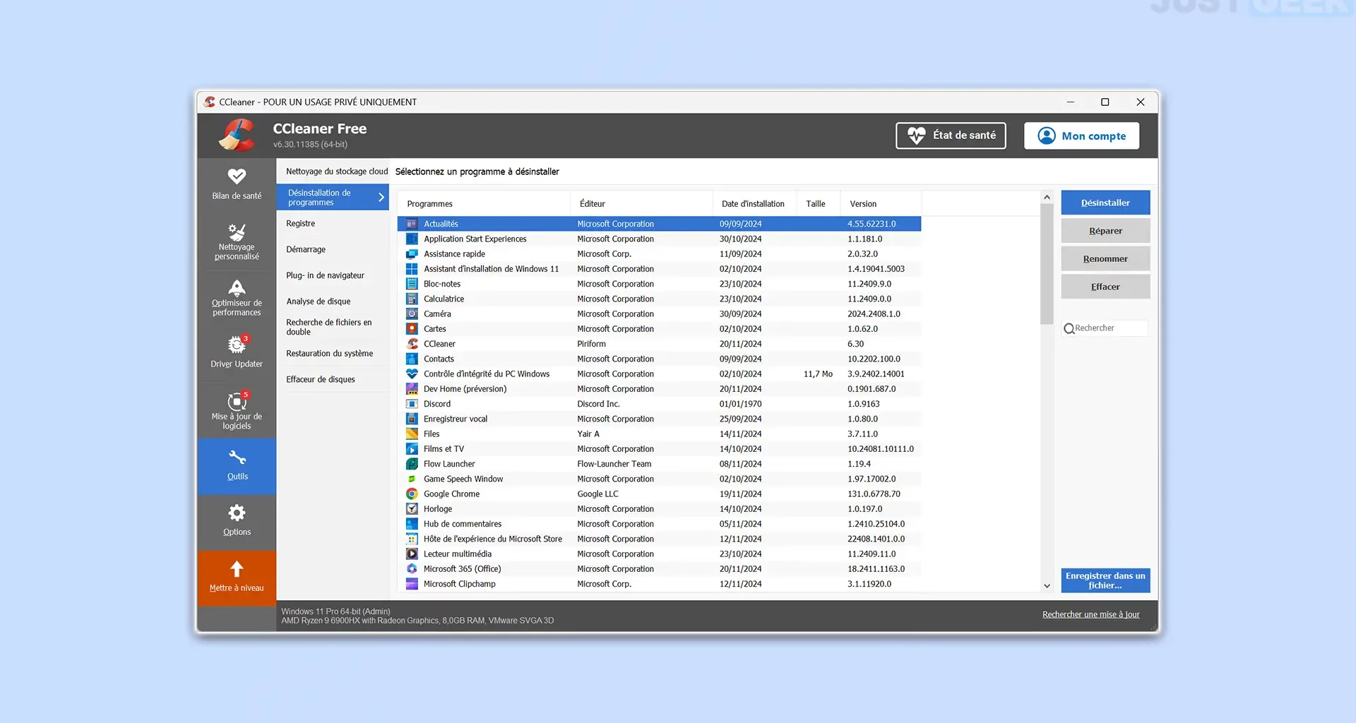Sort by Date d'installation column header
Viewport: 1356px width, 723px height.
(x=754, y=204)
